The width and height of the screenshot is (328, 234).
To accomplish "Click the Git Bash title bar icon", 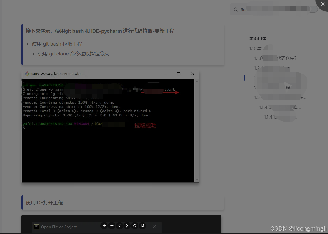I will [27, 74].
